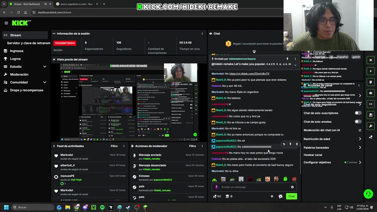Open options menu for Acciones de moderador

tap(202, 146)
